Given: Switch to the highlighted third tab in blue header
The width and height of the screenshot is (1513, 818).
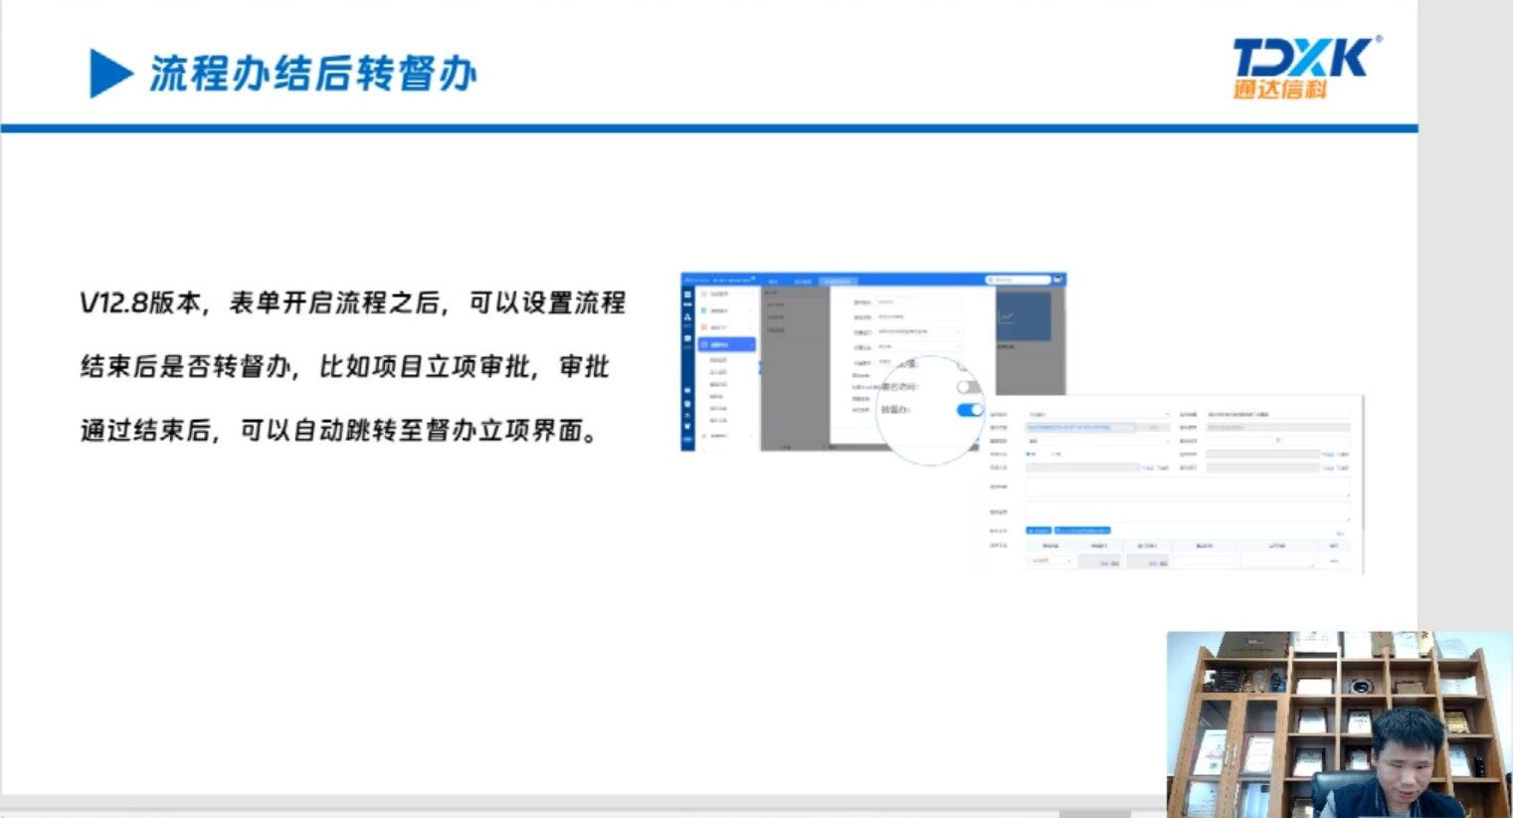Looking at the screenshot, I should point(837,282).
